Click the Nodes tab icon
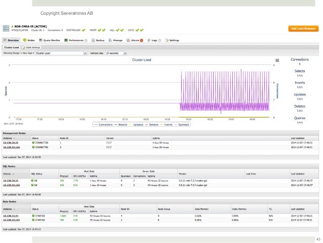The image size is (323, 243). [x=25, y=40]
